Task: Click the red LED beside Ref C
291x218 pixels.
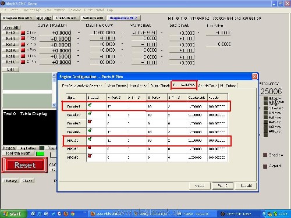Action: pos(23,62)
